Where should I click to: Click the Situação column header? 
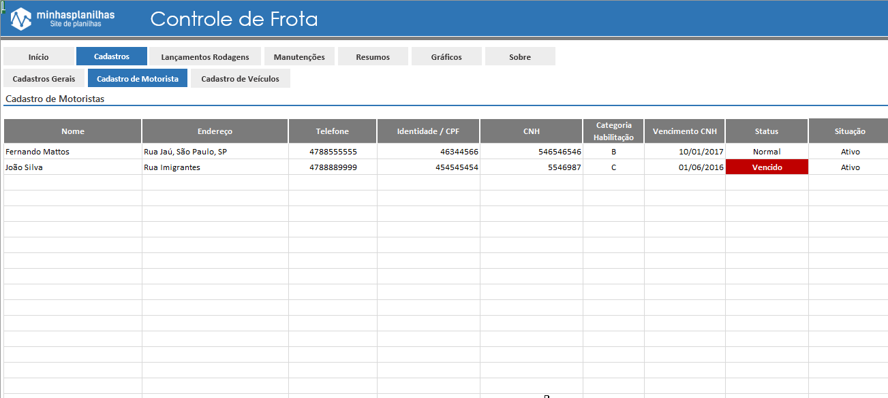click(x=849, y=131)
